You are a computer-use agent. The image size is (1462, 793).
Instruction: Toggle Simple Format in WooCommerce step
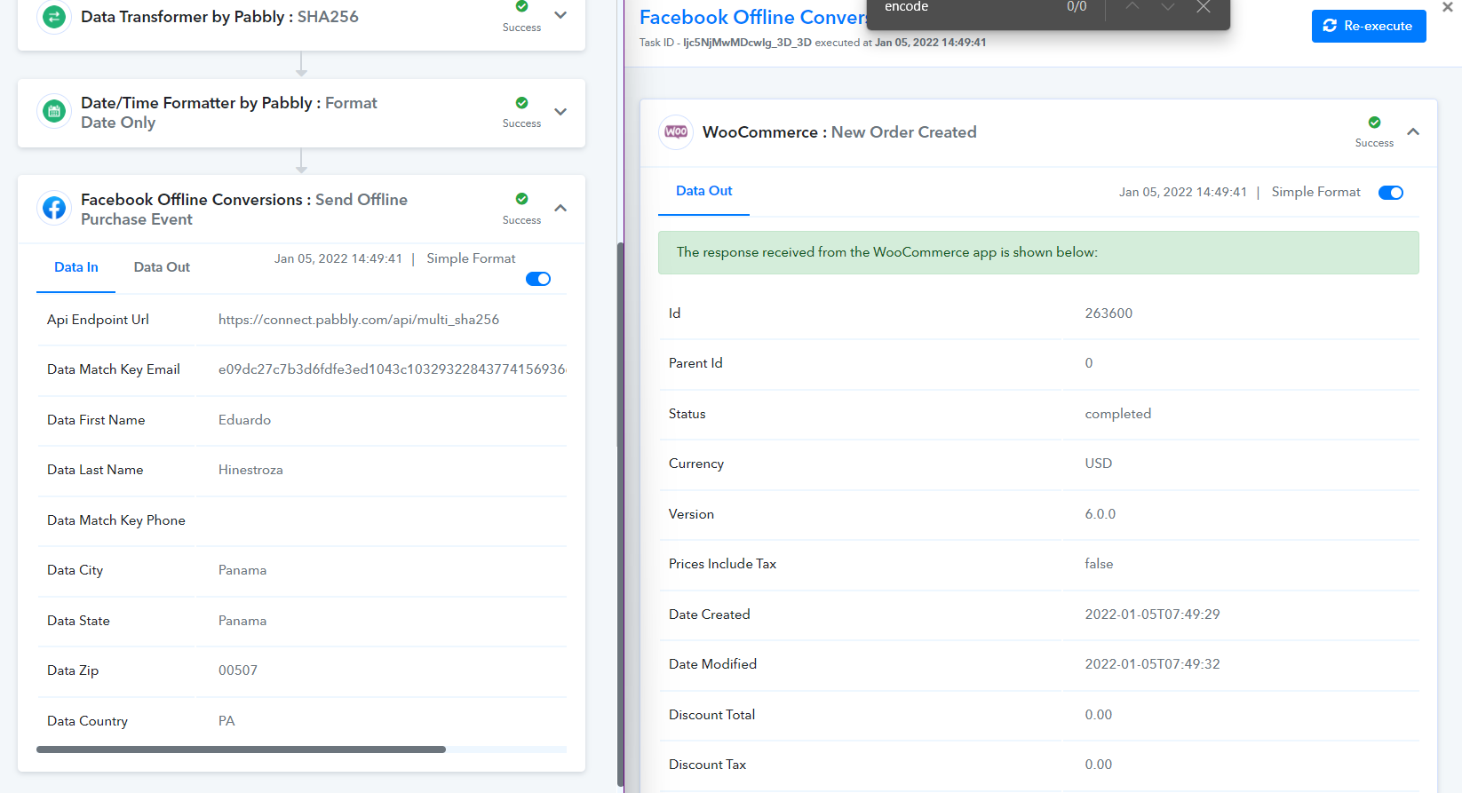pos(1391,193)
